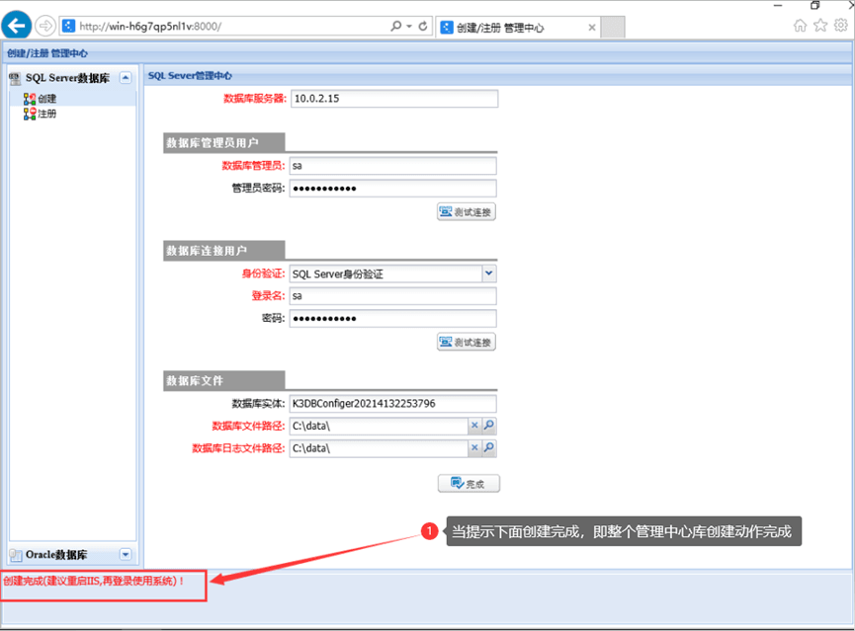This screenshot has height=631, width=855.
Task: Open a new blank tab
Action: click(x=613, y=28)
